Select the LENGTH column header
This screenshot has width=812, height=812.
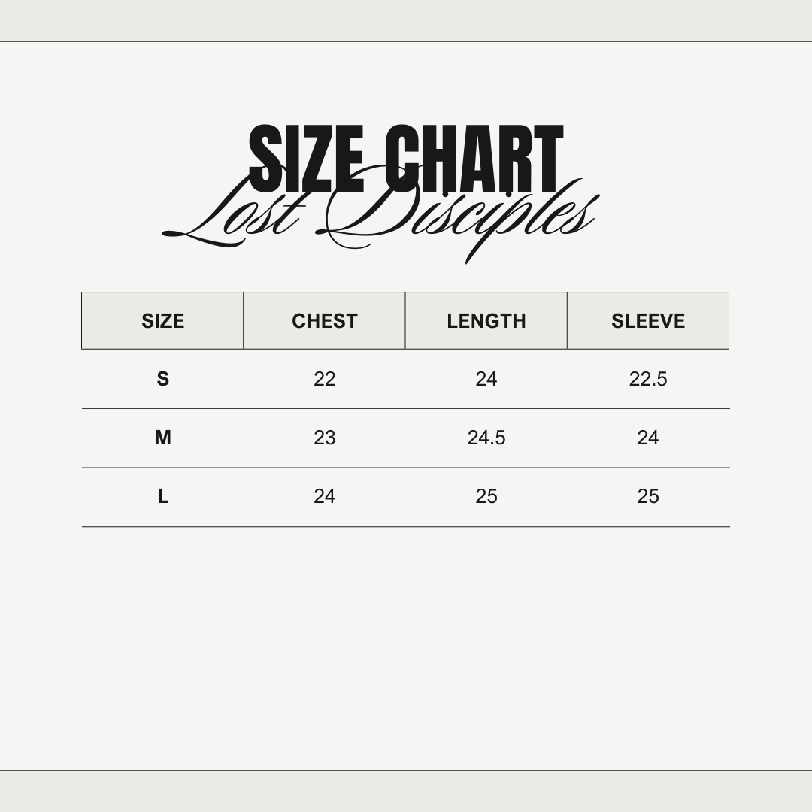click(x=486, y=320)
